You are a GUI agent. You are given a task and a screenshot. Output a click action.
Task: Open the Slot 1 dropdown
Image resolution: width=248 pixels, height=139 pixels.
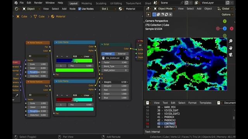pos(108,9)
